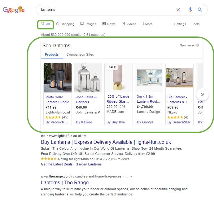Click the MADE.com seller name
Viewport: 214px width, 201px height.
(x=115, y=112)
